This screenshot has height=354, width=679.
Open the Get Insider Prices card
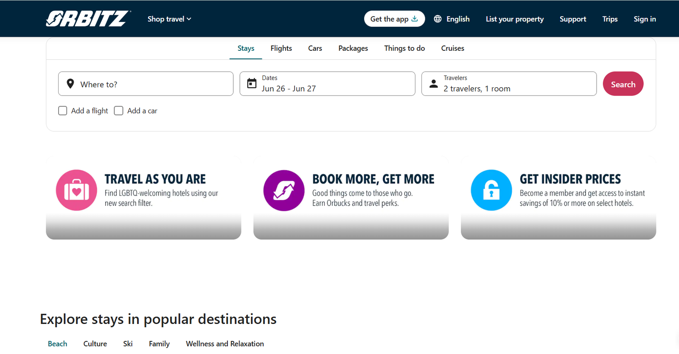558,198
